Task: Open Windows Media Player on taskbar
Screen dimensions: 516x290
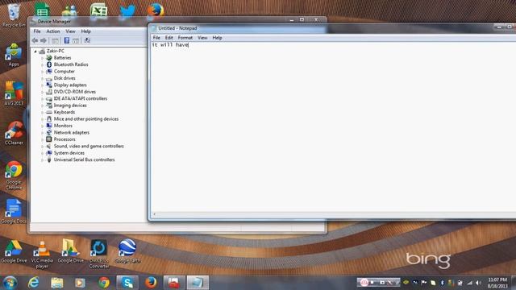Action: click(80, 283)
